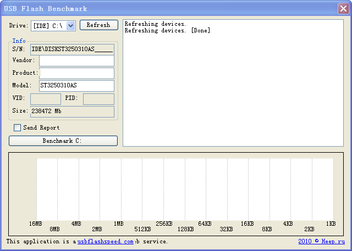Click the first 'Refreshing devices.' log line
Image resolution: width=352 pixels, height=251 pixels.
pos(155,24)
